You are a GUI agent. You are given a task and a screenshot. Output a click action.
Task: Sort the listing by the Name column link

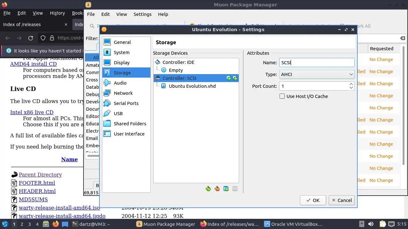[69, 159]
